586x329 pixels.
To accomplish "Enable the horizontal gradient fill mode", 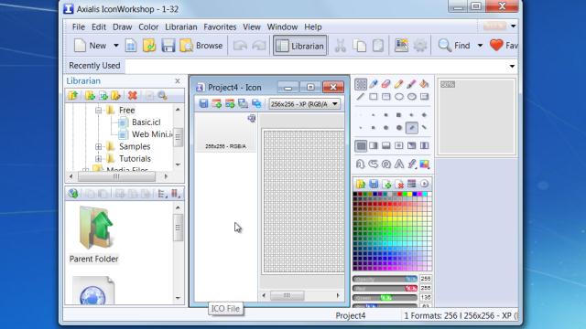I will [374, 146].
